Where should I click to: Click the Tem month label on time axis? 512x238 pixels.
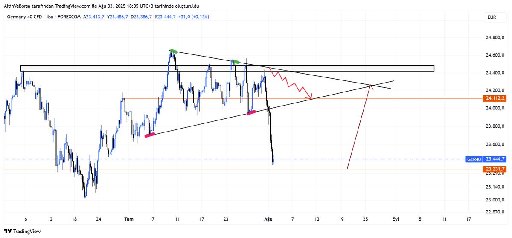(129, 219)
